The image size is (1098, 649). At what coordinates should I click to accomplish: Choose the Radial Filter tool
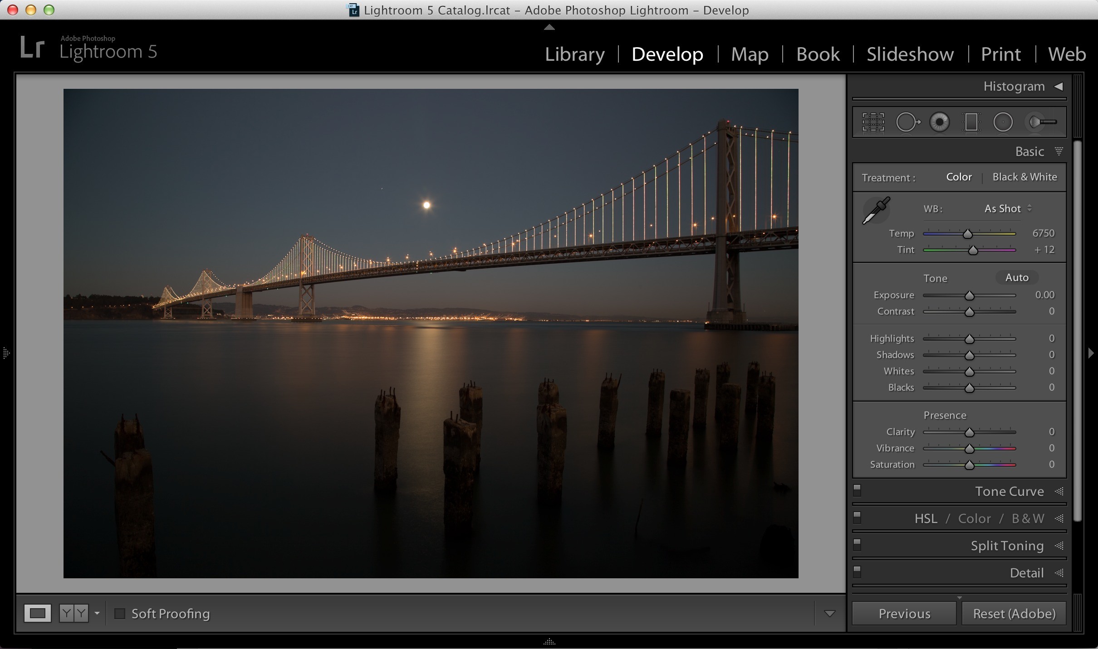pos(1003,122)
